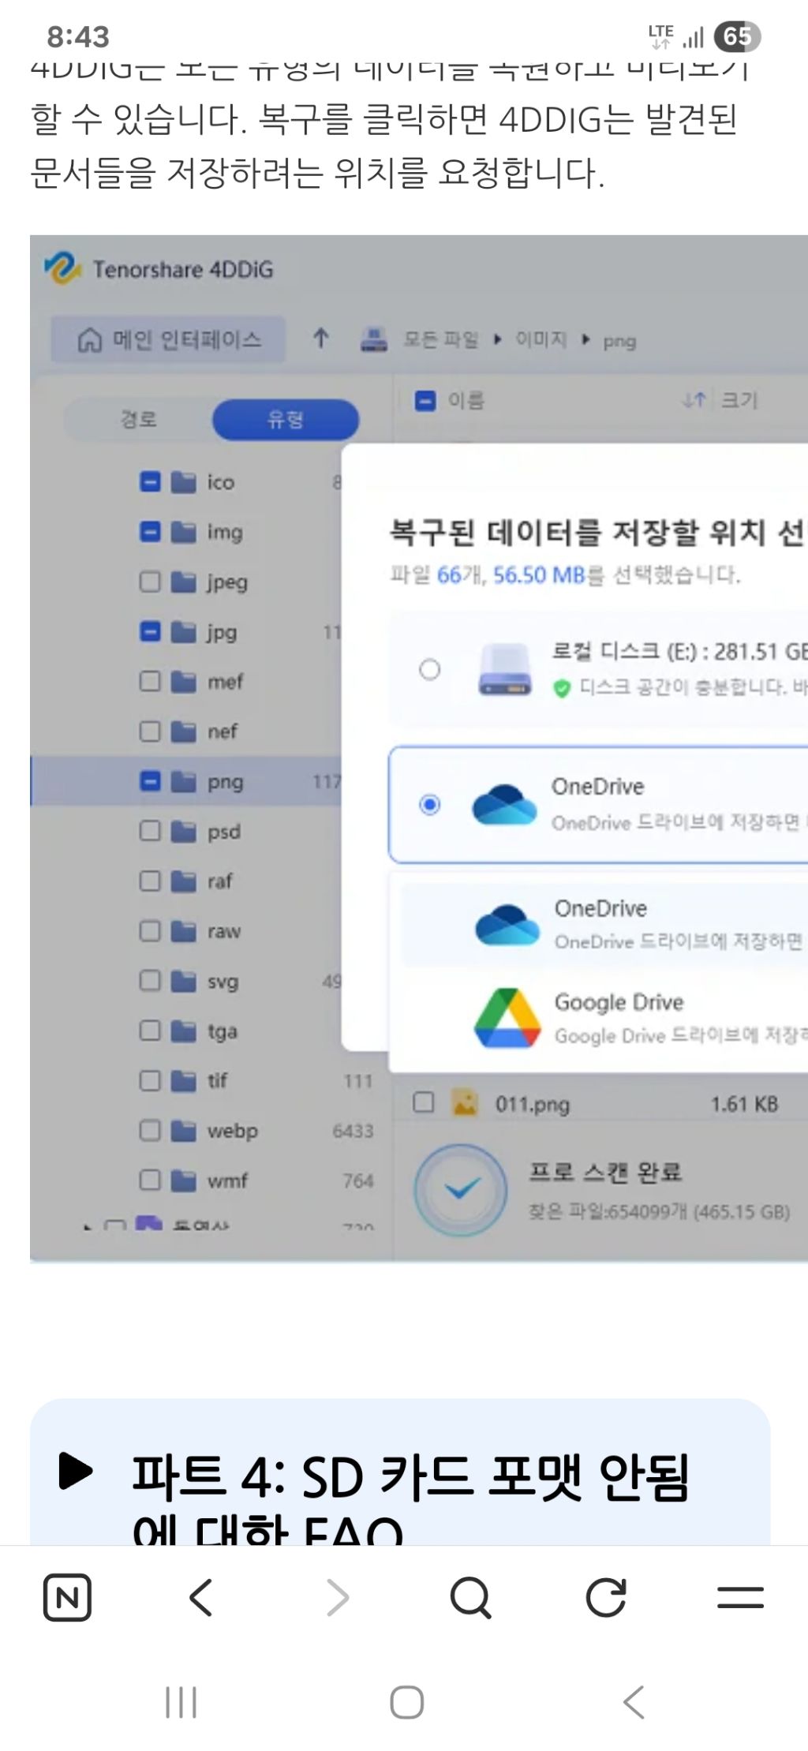
Task: Expand 파트 4 FAQ section triangle
Action: tap(76, 1472)
